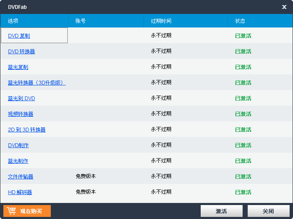Click the 蓝光到 DVD link
The width and height of the screenshot is (293, 219).
[22, 99]
